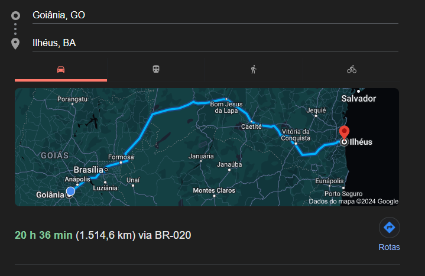Edit the Goiânia, GO origin field
This screenshot has width=425, height=276.
click(215, 15)
